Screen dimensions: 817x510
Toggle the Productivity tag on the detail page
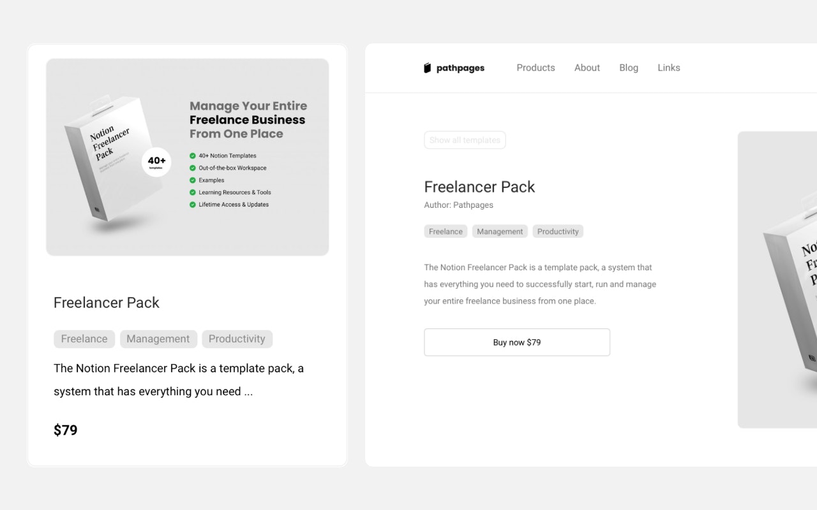pos(558,231)
